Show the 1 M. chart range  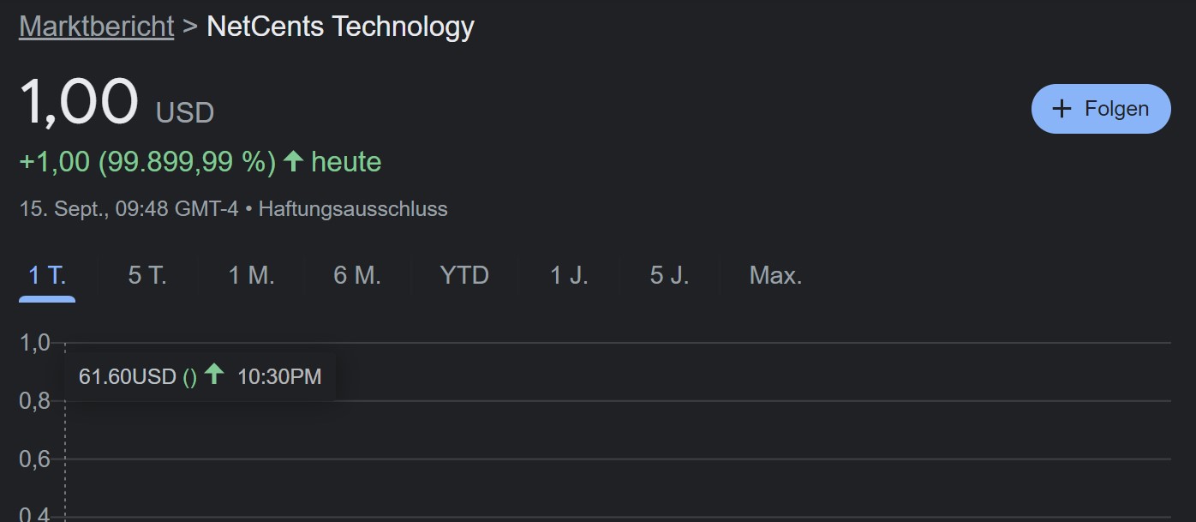[251, 275]
